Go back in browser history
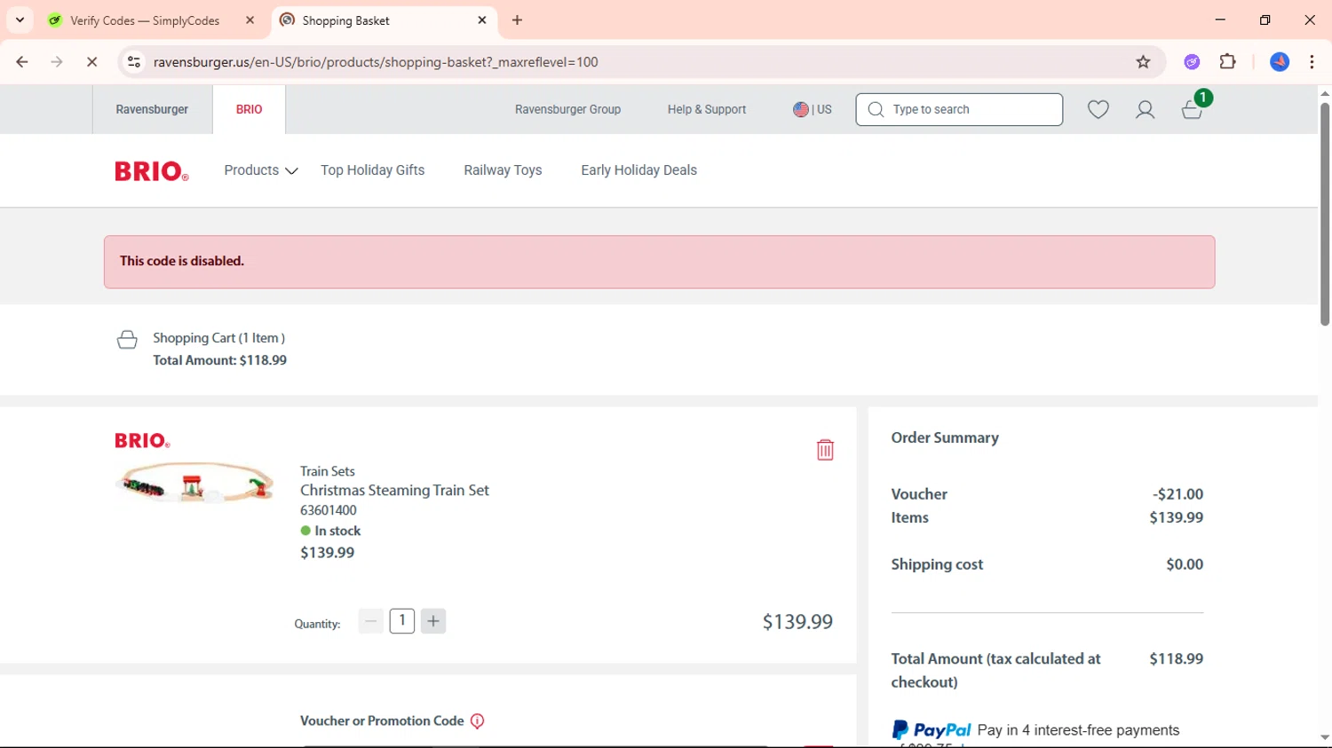The width and height of the screenshot is (1332, 748). (x=22, y=62)
